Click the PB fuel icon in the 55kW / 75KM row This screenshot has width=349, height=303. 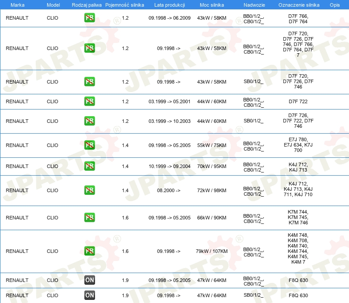tap(89, 145)
